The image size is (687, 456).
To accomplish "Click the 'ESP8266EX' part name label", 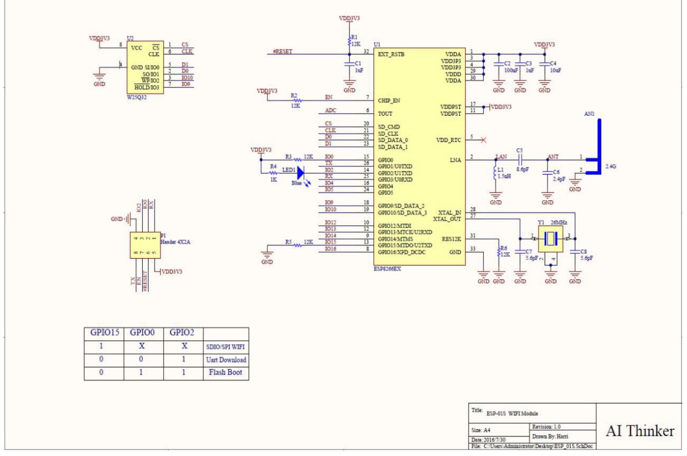I will (387, 269).
